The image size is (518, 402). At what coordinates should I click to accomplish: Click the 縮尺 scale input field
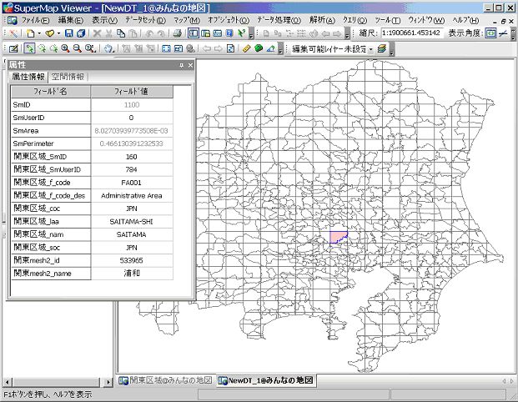coord(413,33)
